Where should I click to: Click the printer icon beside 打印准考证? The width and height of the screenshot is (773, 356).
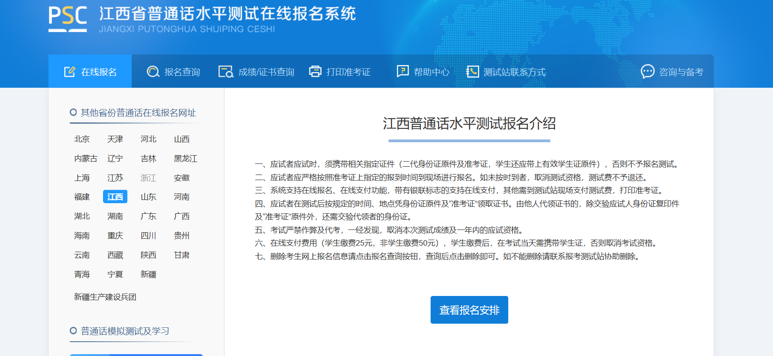click(315, 72)
